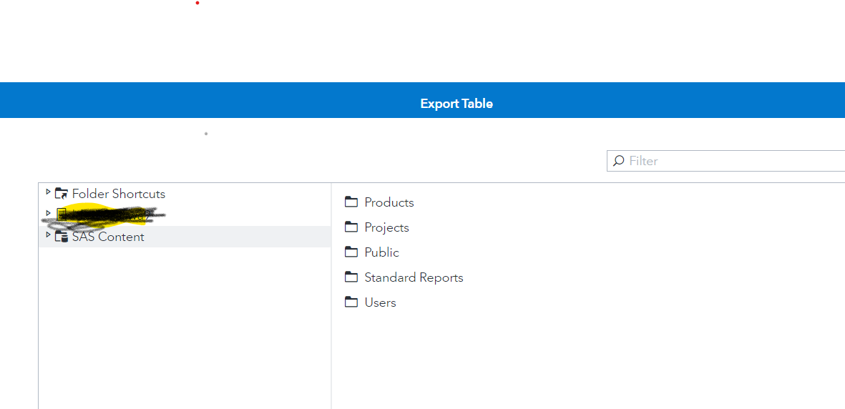Click the Standard Reports folder icon

click(x=351, y=277)
